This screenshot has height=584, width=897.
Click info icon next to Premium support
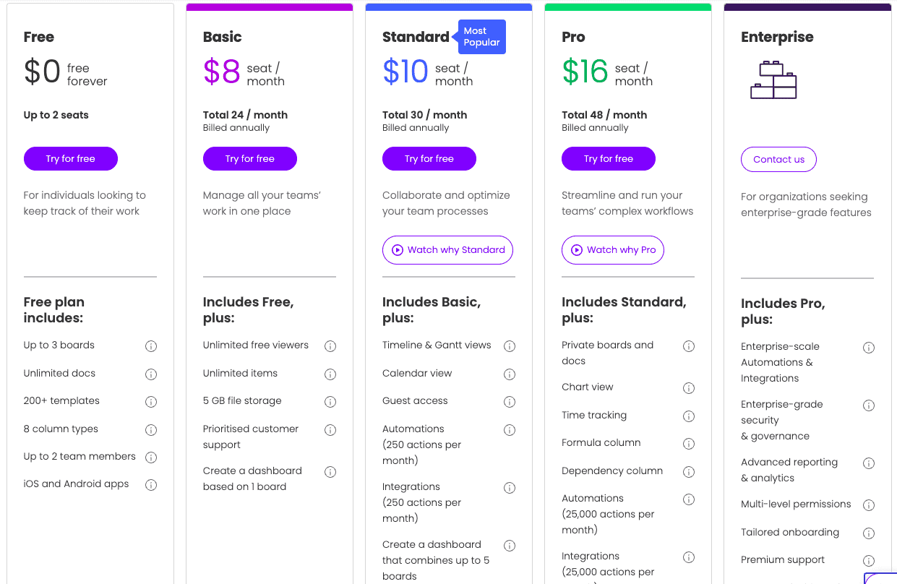click(869, 560)
